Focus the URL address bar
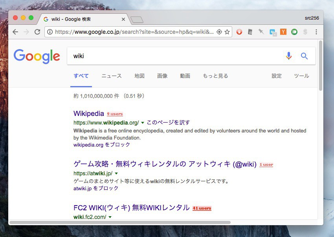 coord(134,32)
